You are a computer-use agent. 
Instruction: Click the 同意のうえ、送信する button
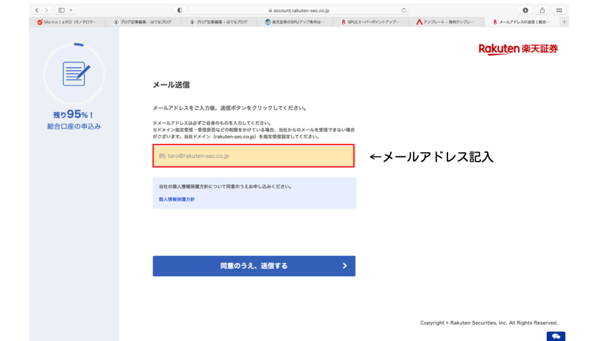(254, 266)
